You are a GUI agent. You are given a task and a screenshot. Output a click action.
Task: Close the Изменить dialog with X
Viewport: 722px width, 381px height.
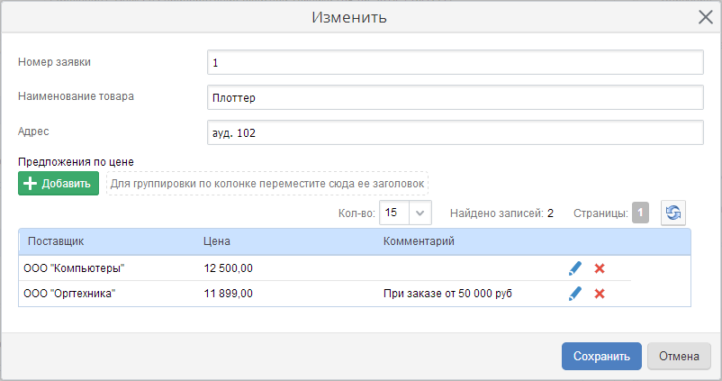pos(706,17)
